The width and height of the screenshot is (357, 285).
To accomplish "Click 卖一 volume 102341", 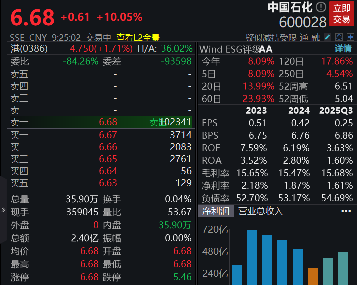I will [x=175, y=122].
